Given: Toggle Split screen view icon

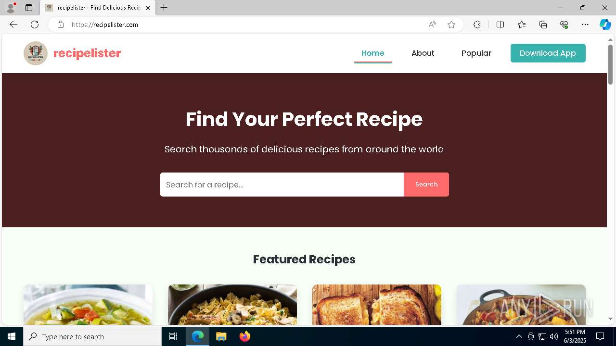Looking at the screenshot, I should (x=500, y=25).
